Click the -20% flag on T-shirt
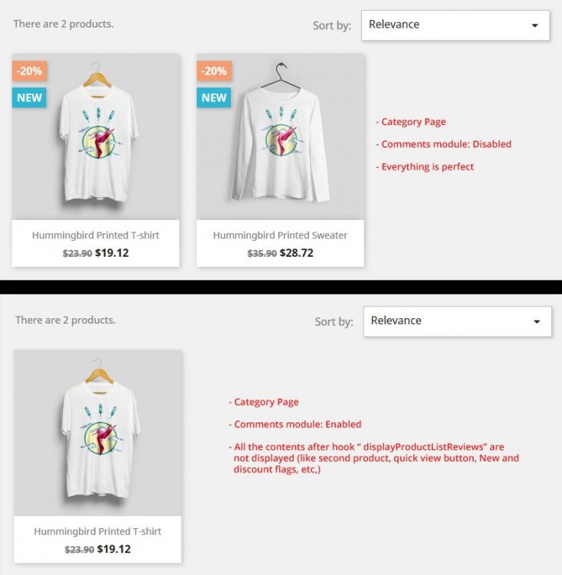This screenshot has width=562, height=575. coord(29,71)
